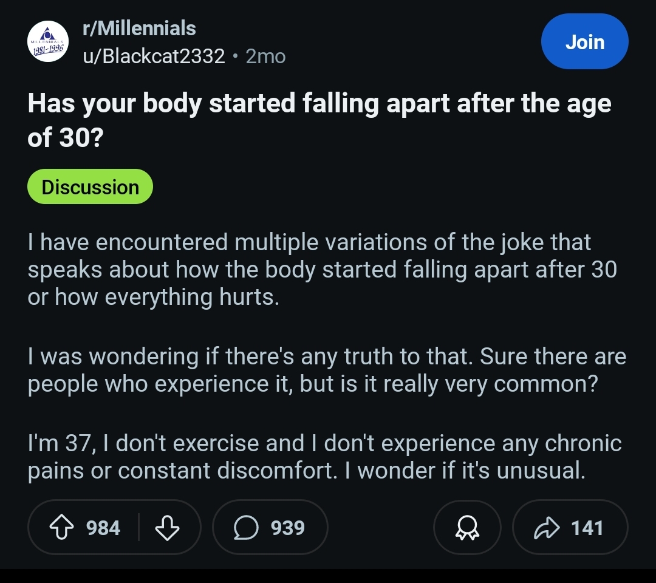Click the 'of 30?' second title line
This screenshot has width=656, height=583.
pyautogui.click(x=65, y=138)
